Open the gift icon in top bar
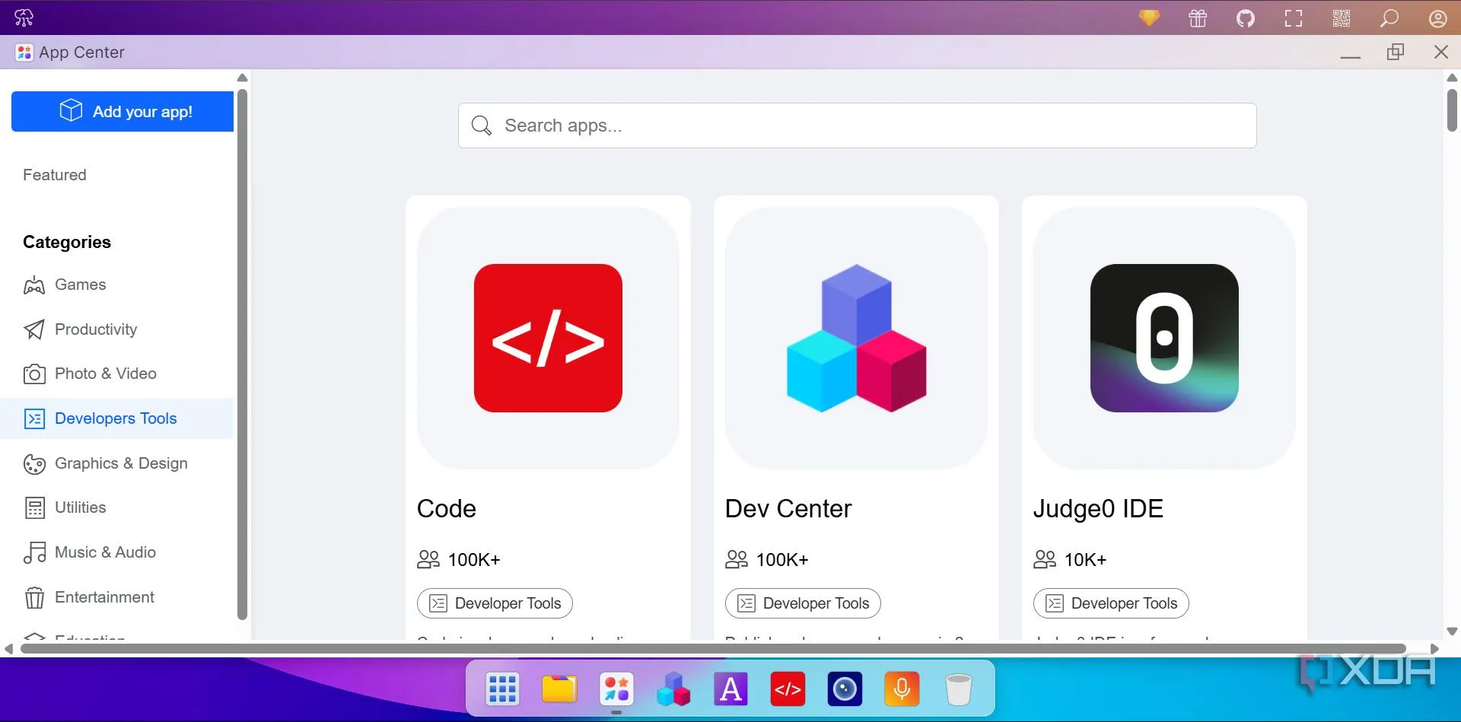The width and height of the screenshot is (1461, 722). [x=1198, y=18]
